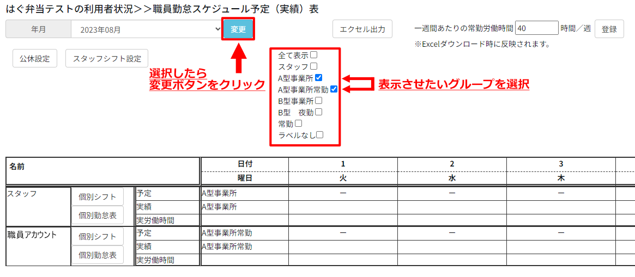
Task: Select the ラベルなし checkbox
Action: click(320, 135)
